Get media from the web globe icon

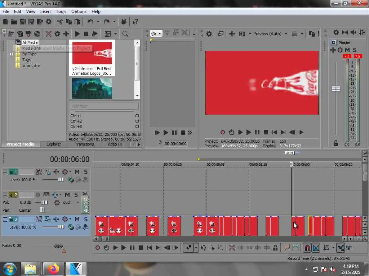tap(37, 34)
